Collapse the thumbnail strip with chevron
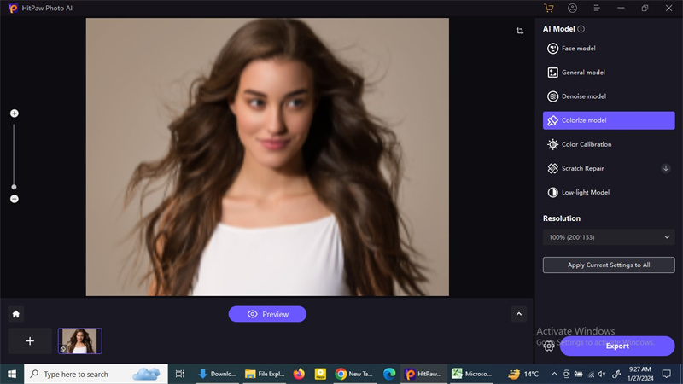 (x=519, y=314)
